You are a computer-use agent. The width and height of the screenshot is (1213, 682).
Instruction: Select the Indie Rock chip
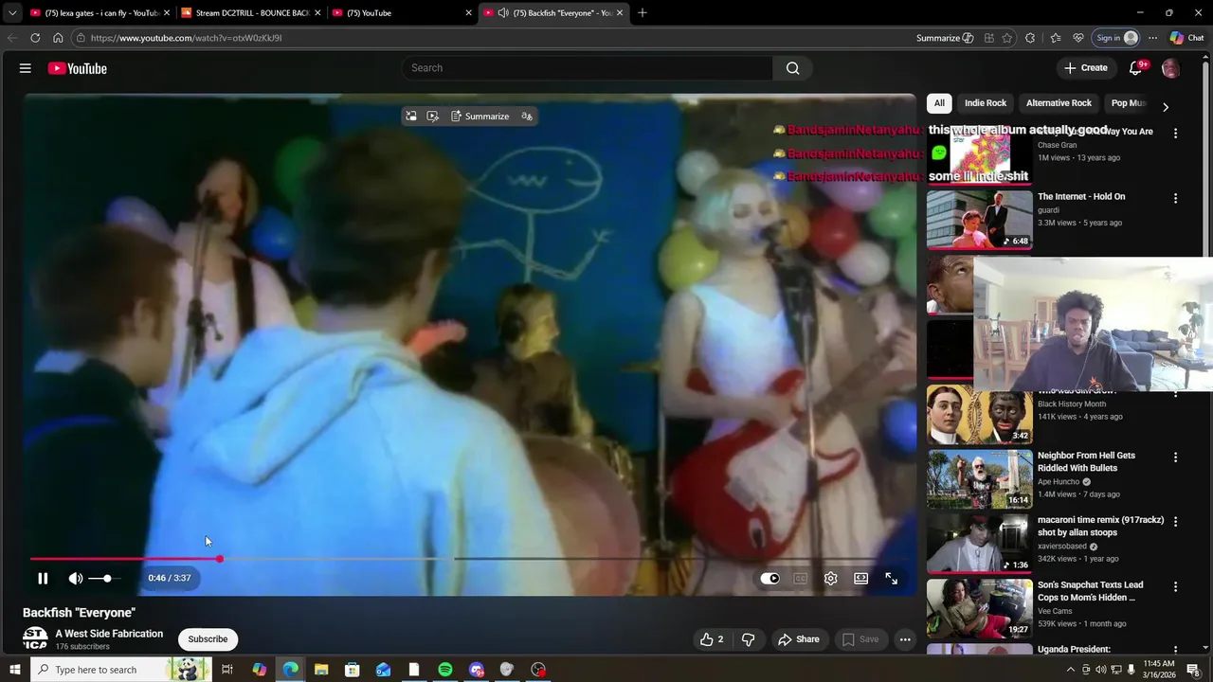(986, 103)
